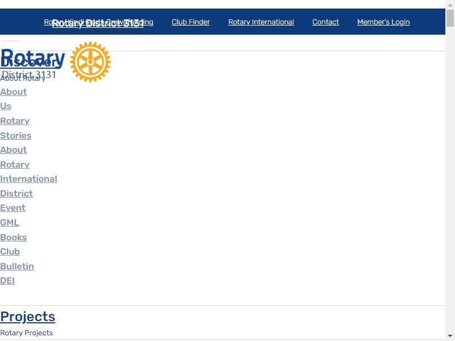Click the "Rotary Projects" subtitle text
The image size is (455, 341).
point(26,333)
